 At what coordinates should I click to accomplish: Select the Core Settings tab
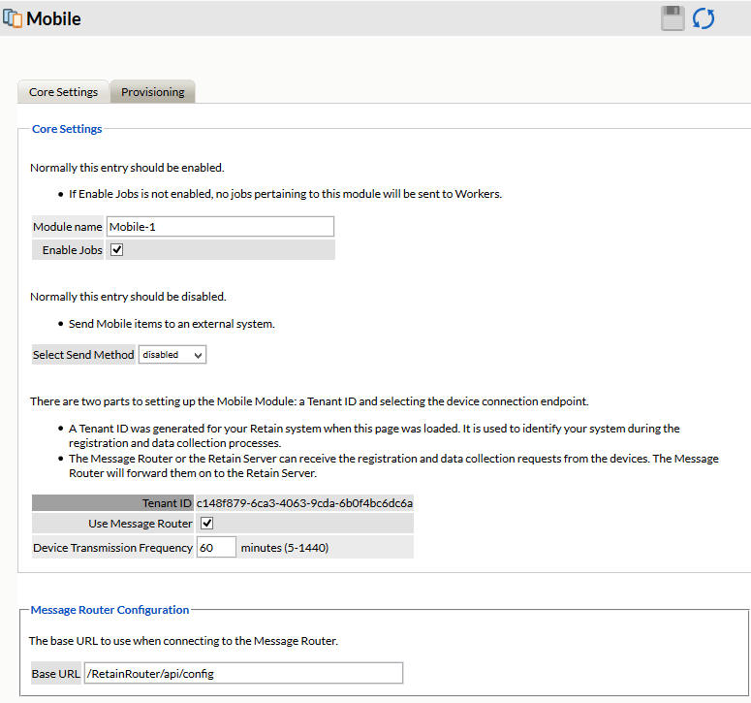coord(63,92)
